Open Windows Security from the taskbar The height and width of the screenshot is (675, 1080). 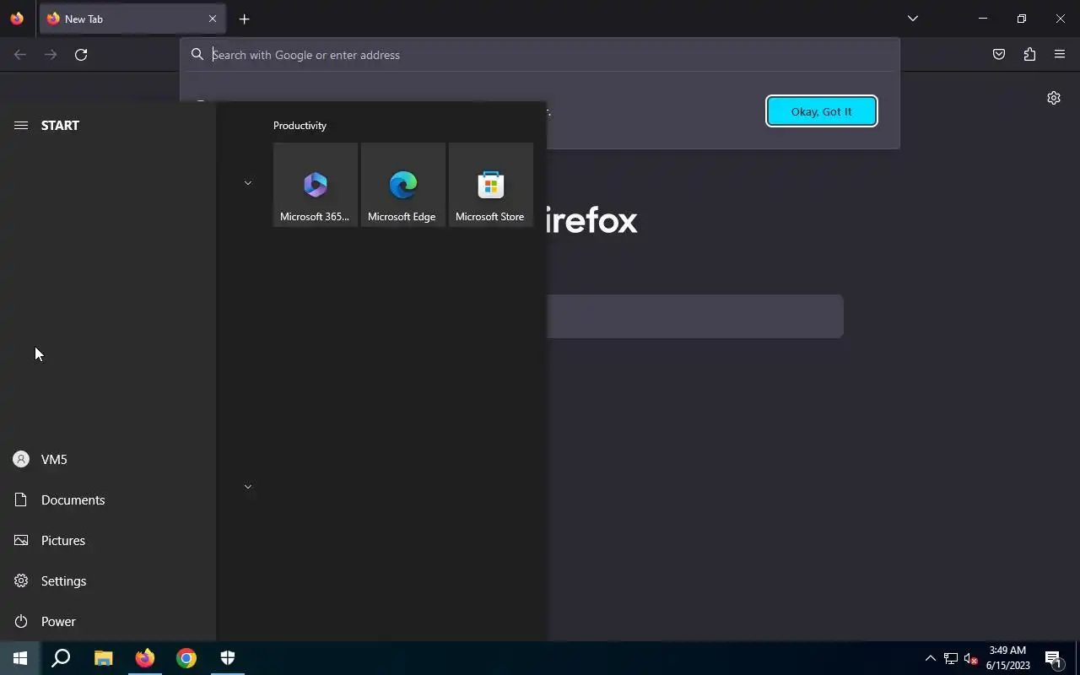[228, 658]
